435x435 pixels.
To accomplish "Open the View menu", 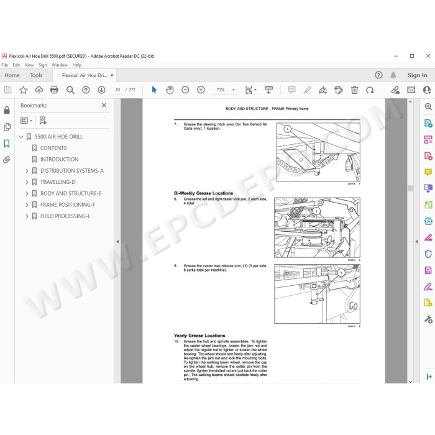I will click(x=29, y=65).
